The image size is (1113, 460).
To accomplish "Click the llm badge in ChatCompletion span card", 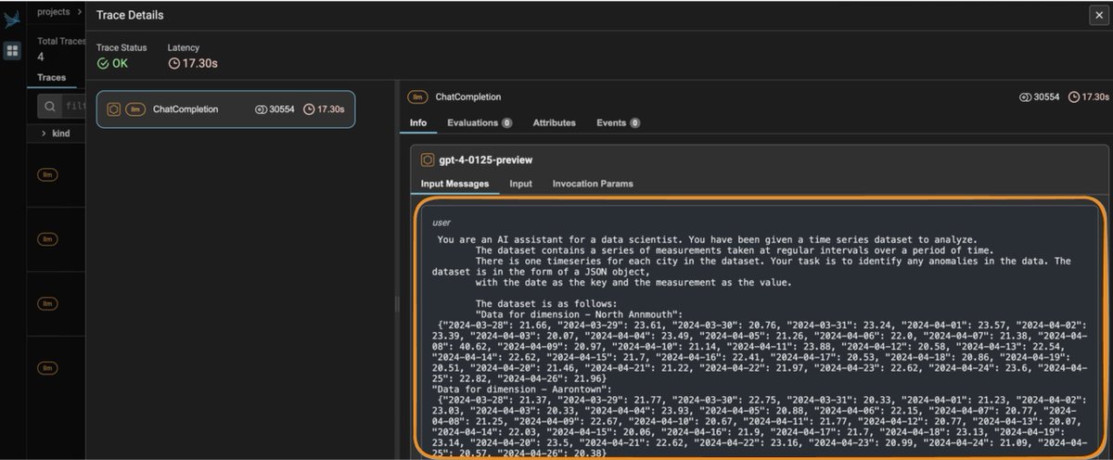I will [x=135, y=109].
